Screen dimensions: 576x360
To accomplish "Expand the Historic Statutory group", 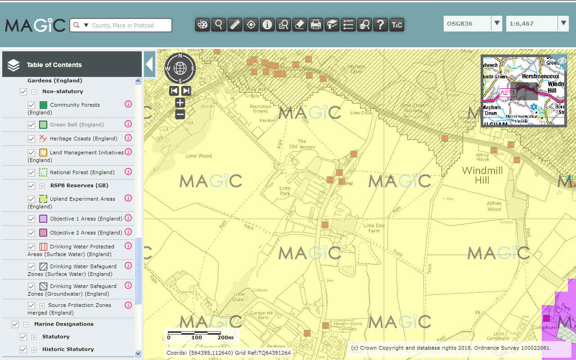I will tap(34, 349).
